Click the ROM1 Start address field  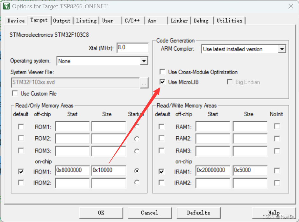pos(72,126)
